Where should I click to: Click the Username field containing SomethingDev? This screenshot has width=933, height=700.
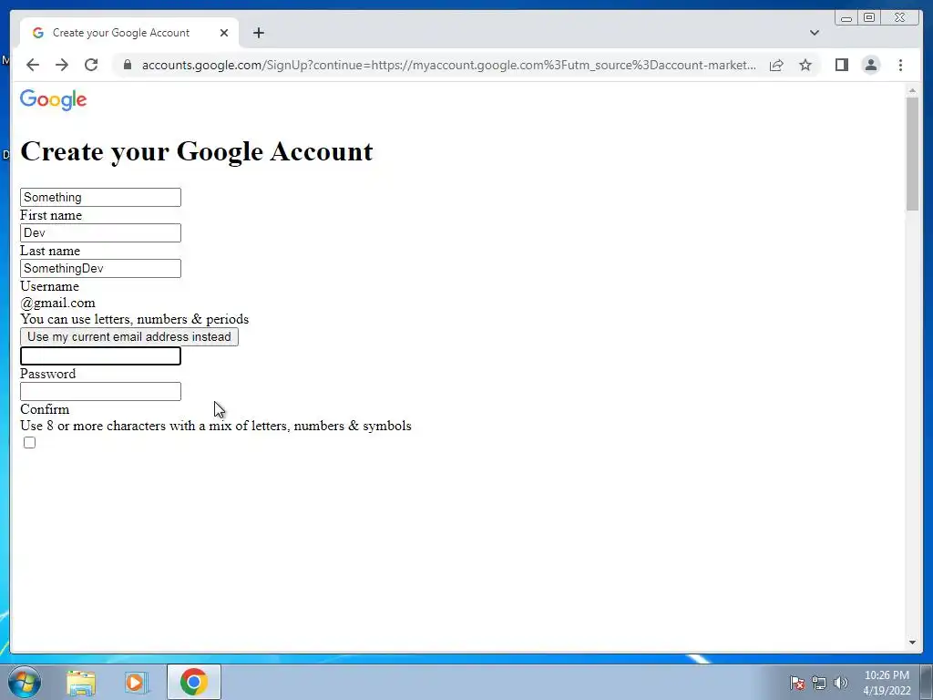pos(100,269)
